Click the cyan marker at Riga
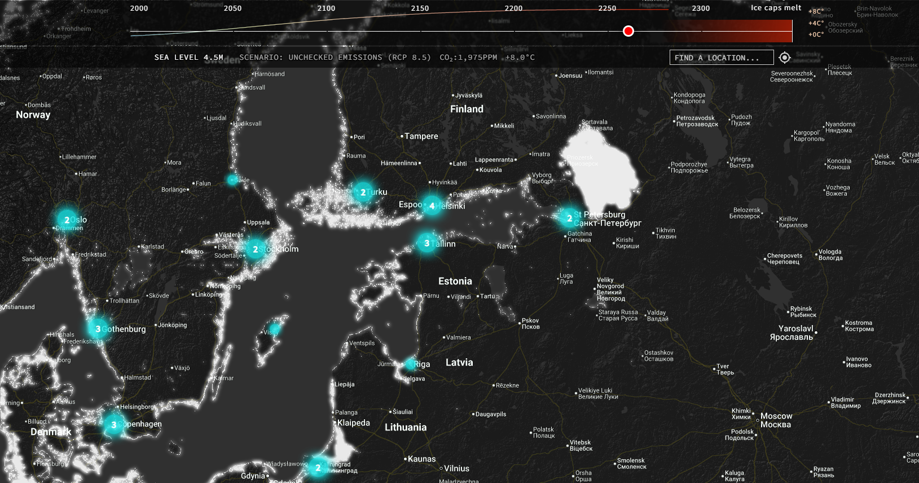The width and height of the screenshot is (919, 483). (410, 364)
